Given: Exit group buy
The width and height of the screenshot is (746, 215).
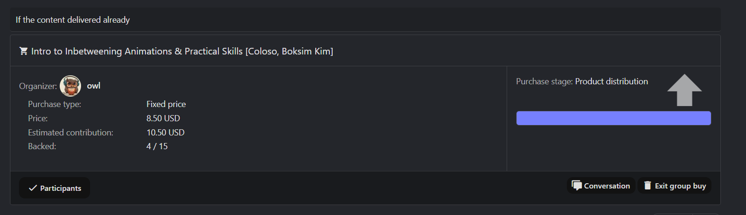Looking at the screenshot, I should [674, 186].
